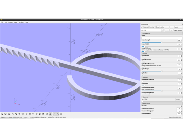
Task: Zoom in using the magnifier plus icon
Action: [x=16, y=114]
